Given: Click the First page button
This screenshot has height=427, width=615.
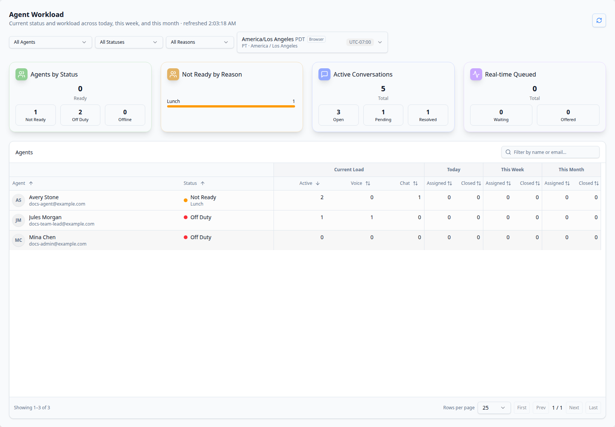Looking at the screenshot, I should [x=522, y=408].
